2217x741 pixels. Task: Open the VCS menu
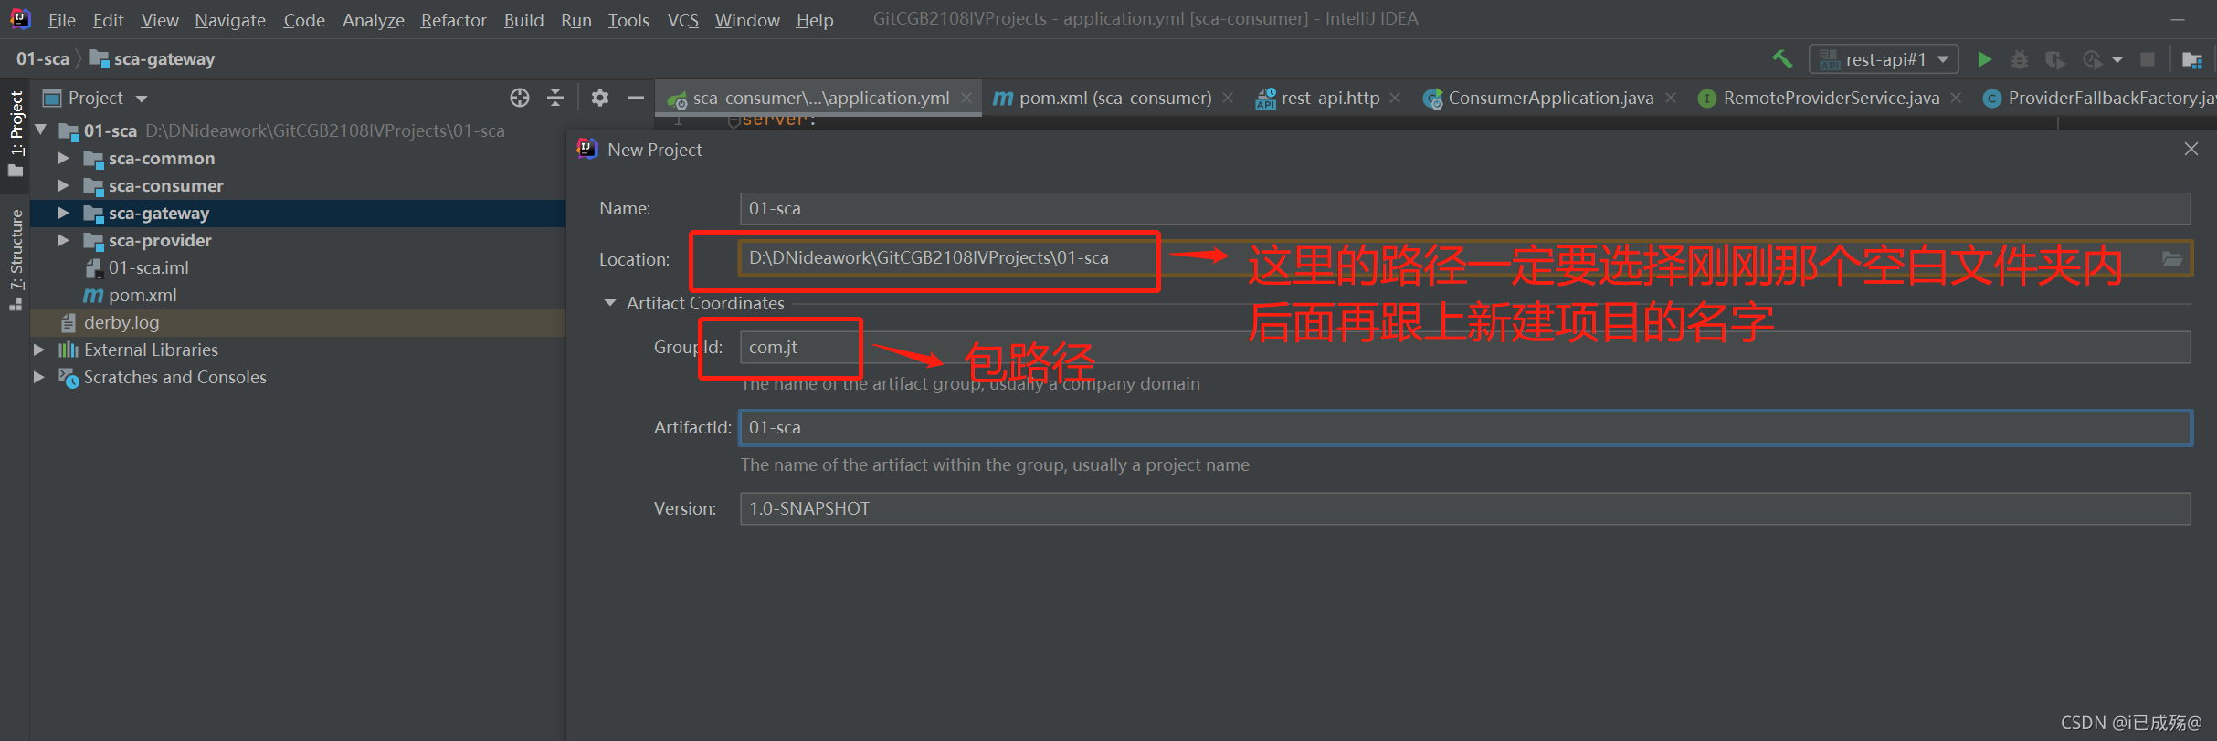coord(682,20)
